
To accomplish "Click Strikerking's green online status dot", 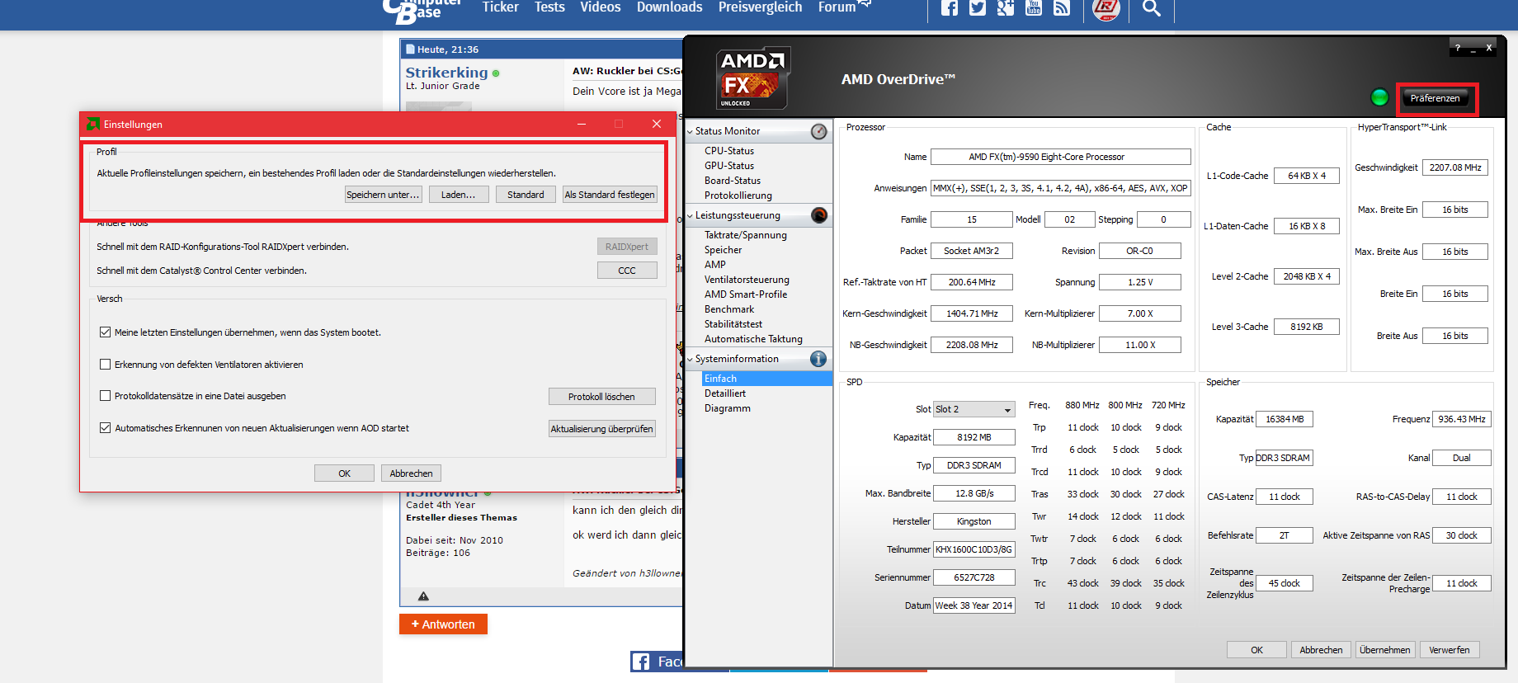I will click(496, 73).
